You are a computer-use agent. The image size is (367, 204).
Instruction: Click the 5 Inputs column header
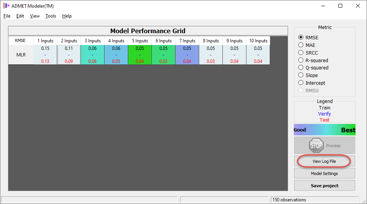point(140,41)
